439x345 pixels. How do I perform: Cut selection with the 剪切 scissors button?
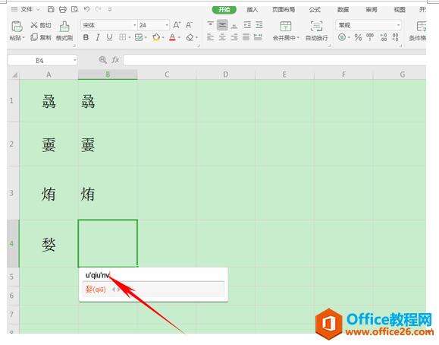[x=41, y=25]
